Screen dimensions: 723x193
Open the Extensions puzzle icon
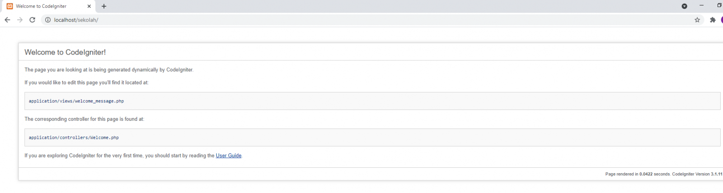tap(713, 20)
